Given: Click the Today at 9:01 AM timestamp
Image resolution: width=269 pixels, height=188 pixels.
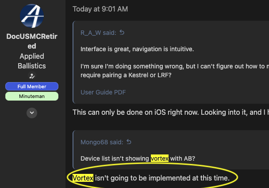Looking at the screenshot, I should click(100, 9).
